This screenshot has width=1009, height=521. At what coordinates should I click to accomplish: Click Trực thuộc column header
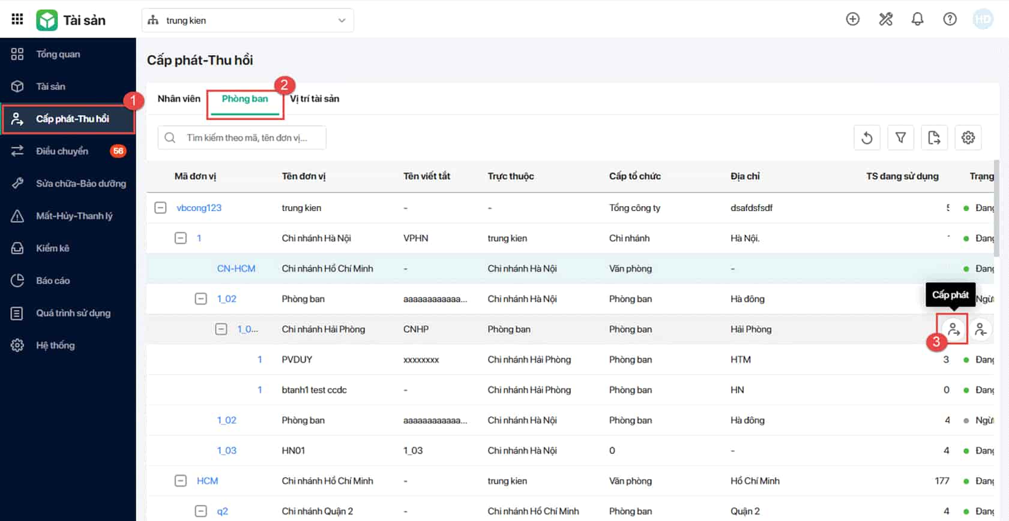(x=511, y=176)
